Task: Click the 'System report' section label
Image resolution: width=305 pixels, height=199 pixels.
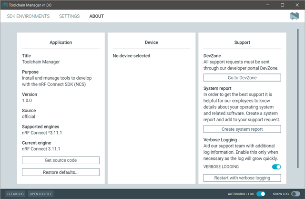Action: (x=217, y=88)
